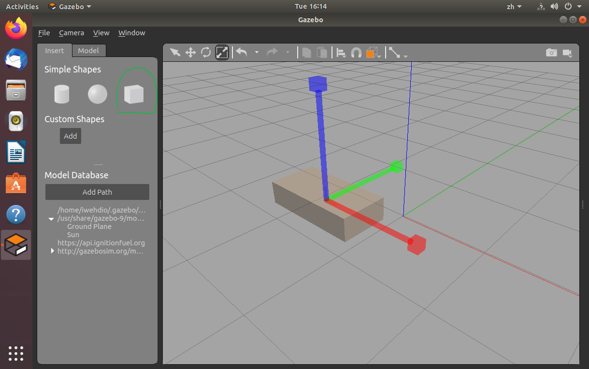Collapse the /usr/share/gazebo-9 model path
This screenshot has height=369, width=589.
tap(51, 219)
